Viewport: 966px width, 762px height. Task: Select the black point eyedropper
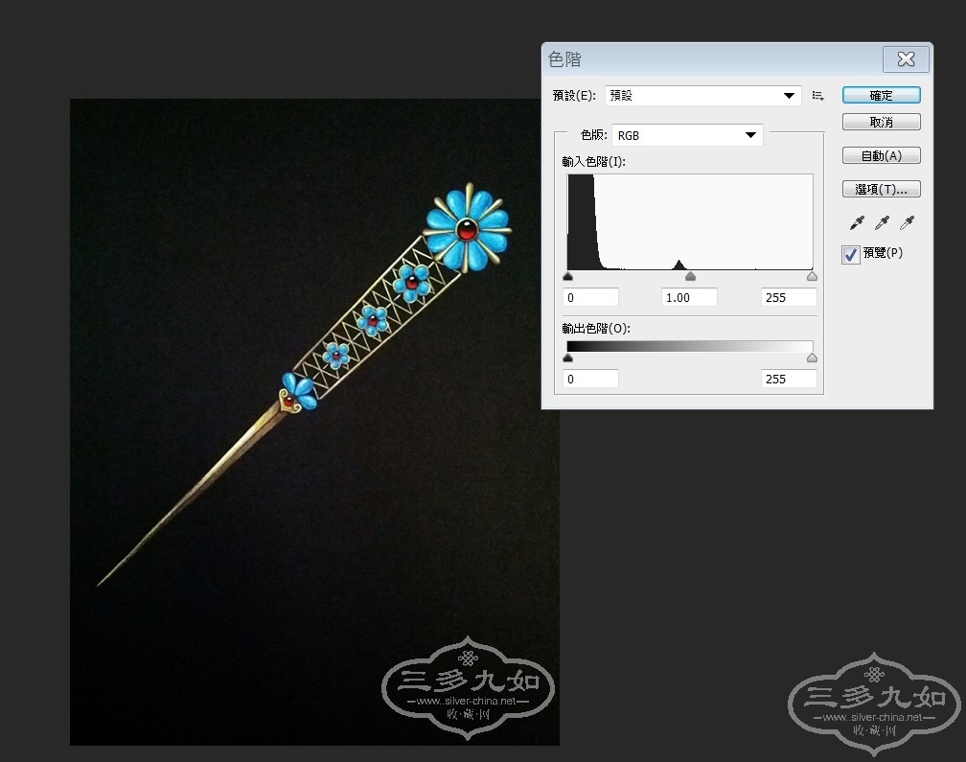[857, 223]
